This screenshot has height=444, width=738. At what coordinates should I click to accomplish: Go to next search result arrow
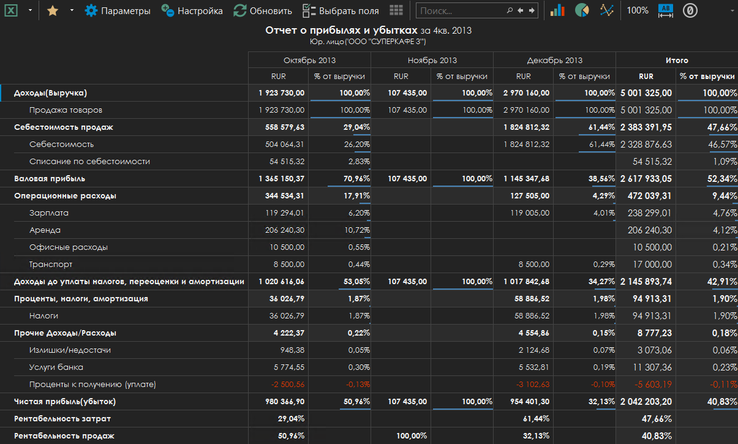point(531,10)
